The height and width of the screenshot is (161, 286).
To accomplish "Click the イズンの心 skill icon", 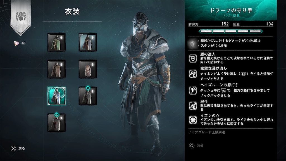I will click(x=193, y=120).
